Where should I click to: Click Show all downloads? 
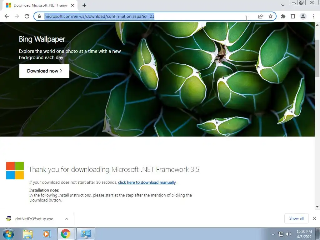tap(296, 218)
